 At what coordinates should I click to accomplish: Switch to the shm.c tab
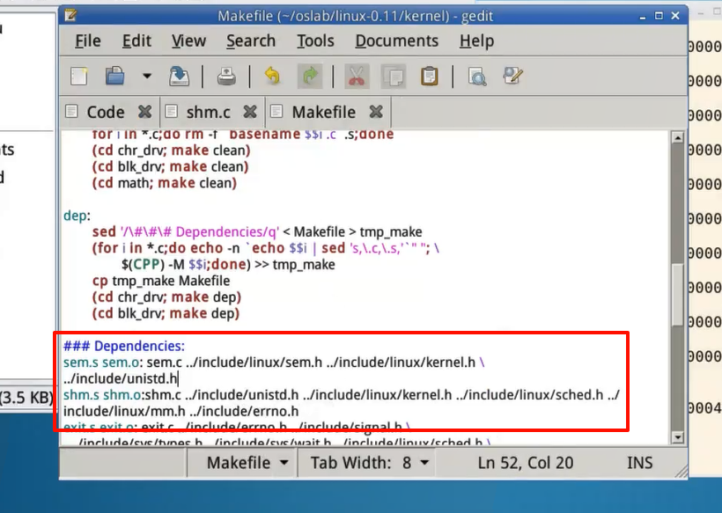pos(208,112)
